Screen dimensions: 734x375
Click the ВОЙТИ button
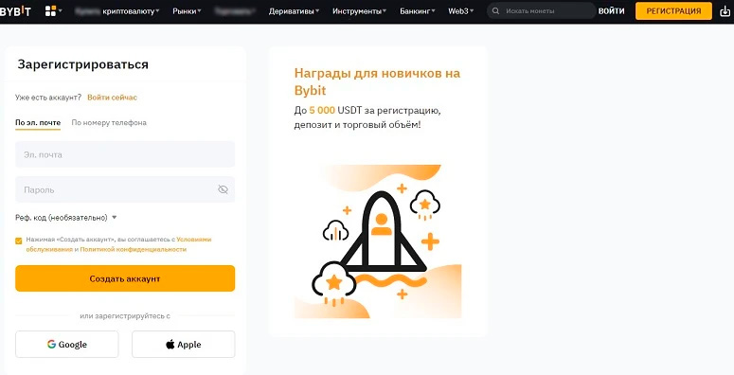click(612, 11)
